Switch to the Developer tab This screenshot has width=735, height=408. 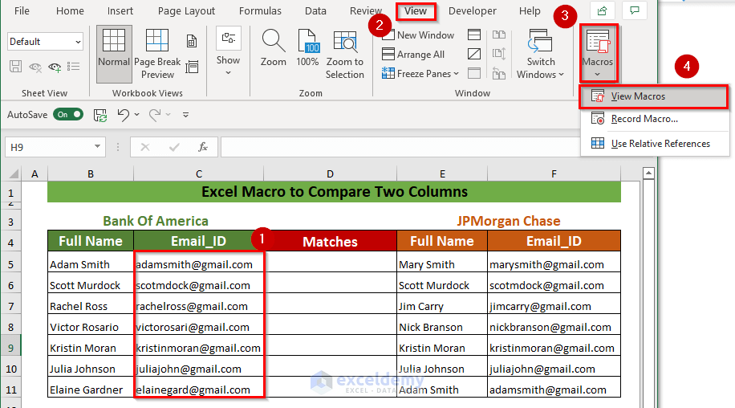point(472,10)
